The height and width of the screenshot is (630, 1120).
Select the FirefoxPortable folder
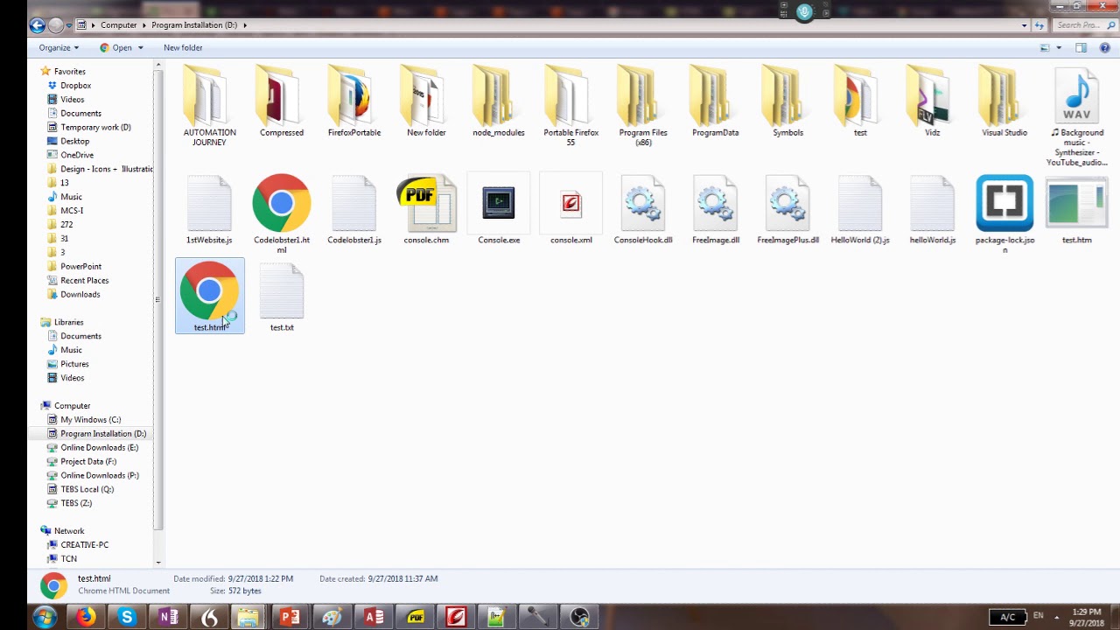click(354, 101)
